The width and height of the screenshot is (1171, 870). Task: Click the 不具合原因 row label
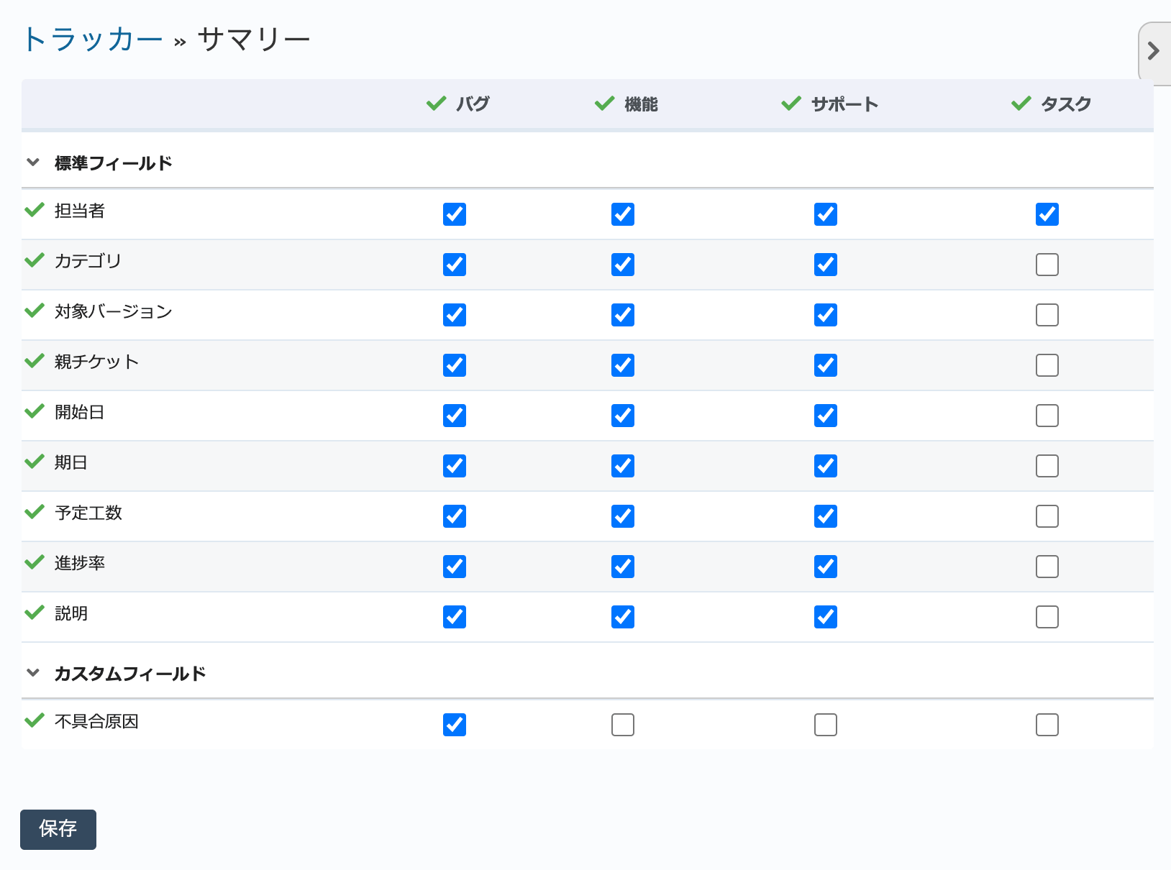pos(96,721)
